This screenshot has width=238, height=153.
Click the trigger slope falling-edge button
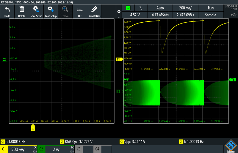click(141, 8)
